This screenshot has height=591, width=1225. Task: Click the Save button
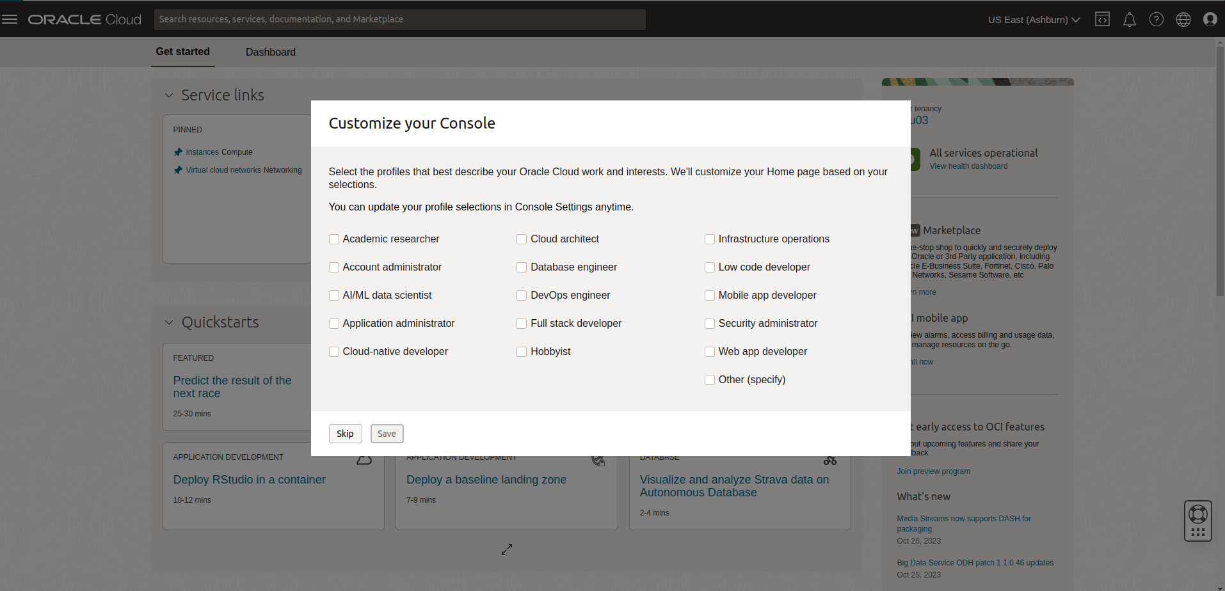387,434
